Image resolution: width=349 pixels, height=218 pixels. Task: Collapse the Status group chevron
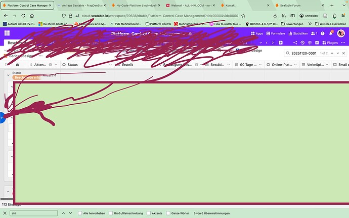coord(8,75)
